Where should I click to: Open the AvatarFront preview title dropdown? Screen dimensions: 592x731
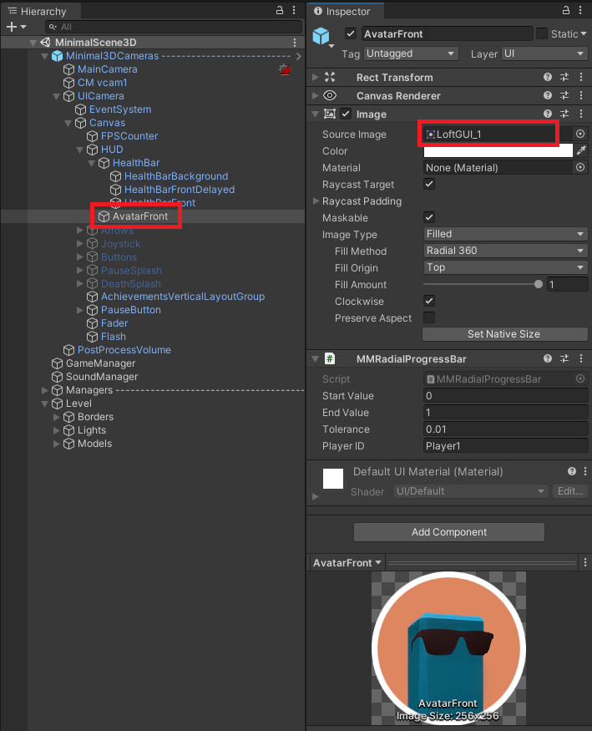click(347, 563)
